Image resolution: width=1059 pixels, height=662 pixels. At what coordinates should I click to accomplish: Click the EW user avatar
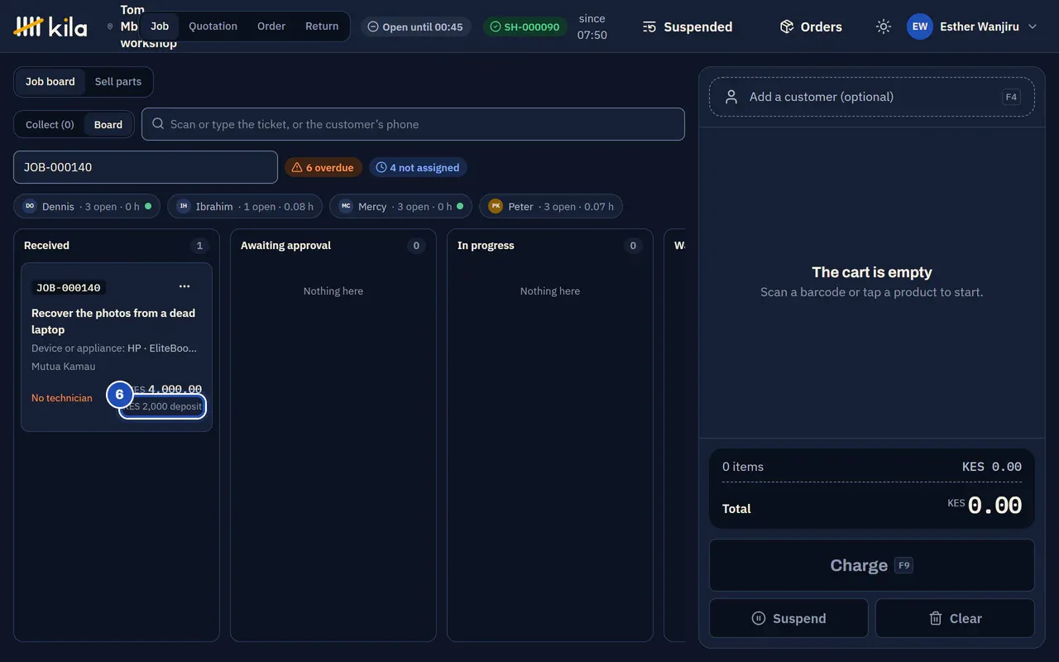click(920, 26)
